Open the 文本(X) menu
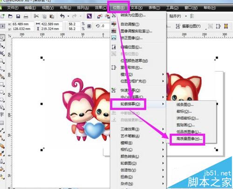Image resolution: width=233 pixels, height=189 pixels. 137,7
